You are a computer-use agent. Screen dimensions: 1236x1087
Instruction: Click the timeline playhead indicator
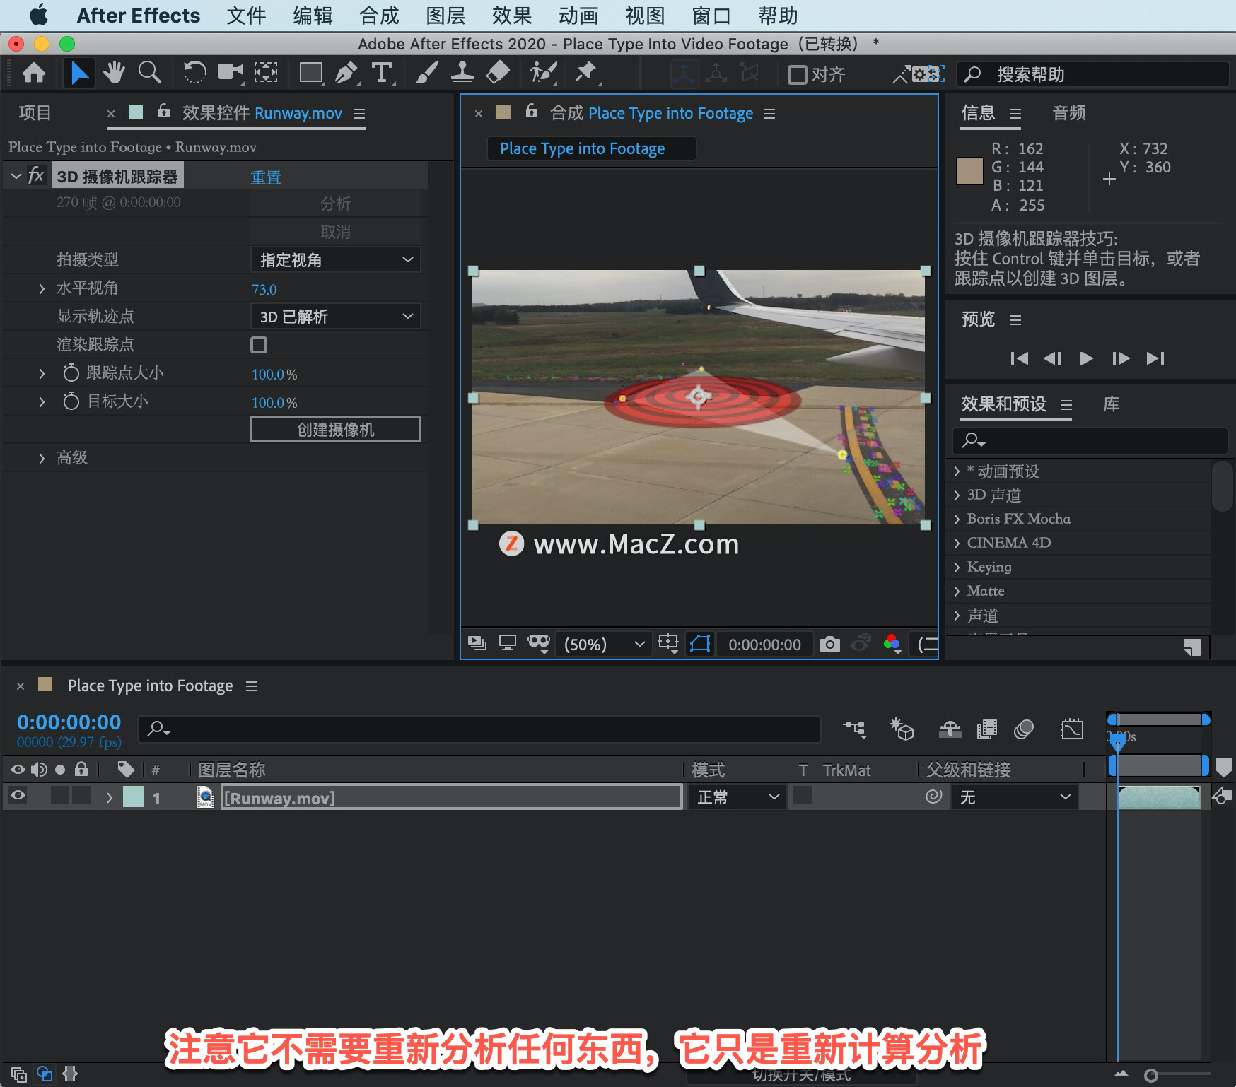click(1117, 741)
